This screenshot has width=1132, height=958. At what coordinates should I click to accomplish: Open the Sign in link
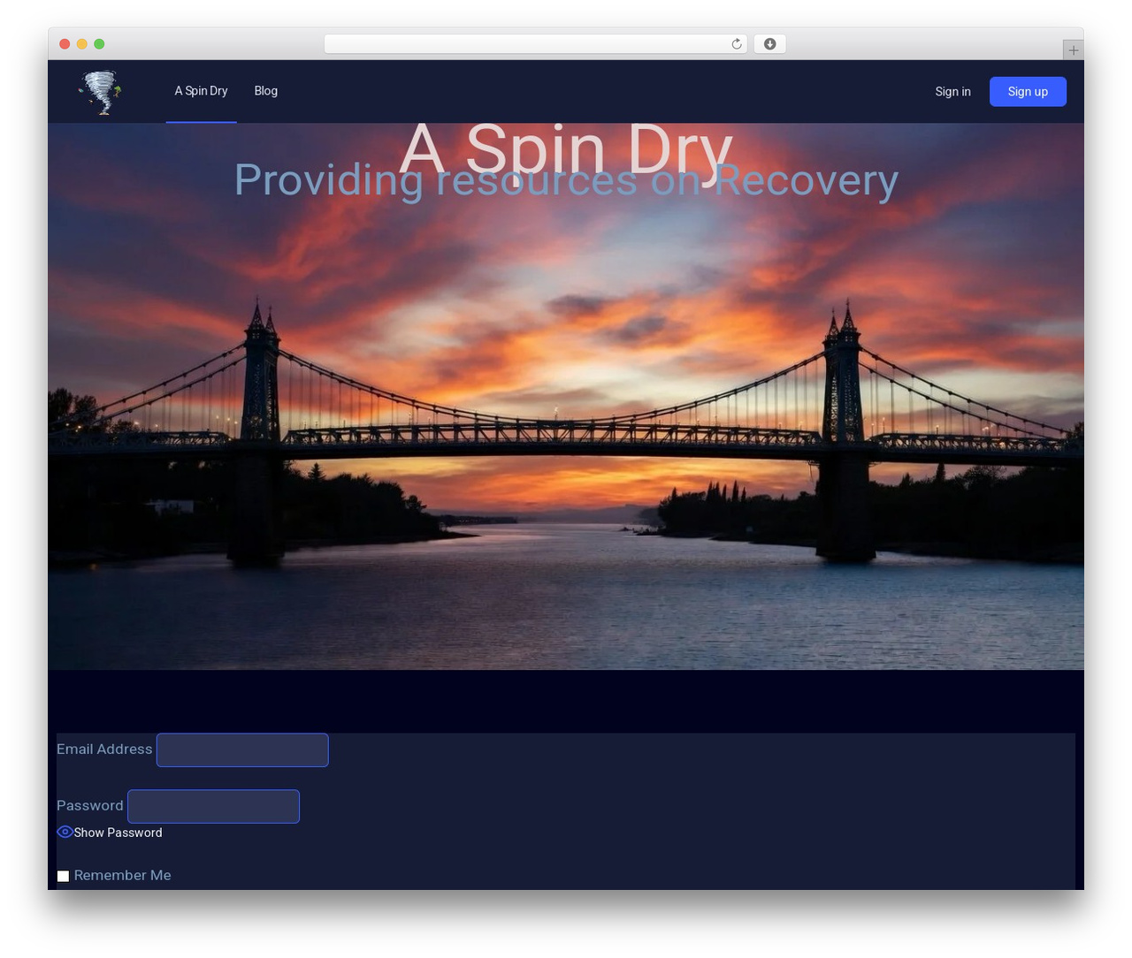tap(952, 92)
